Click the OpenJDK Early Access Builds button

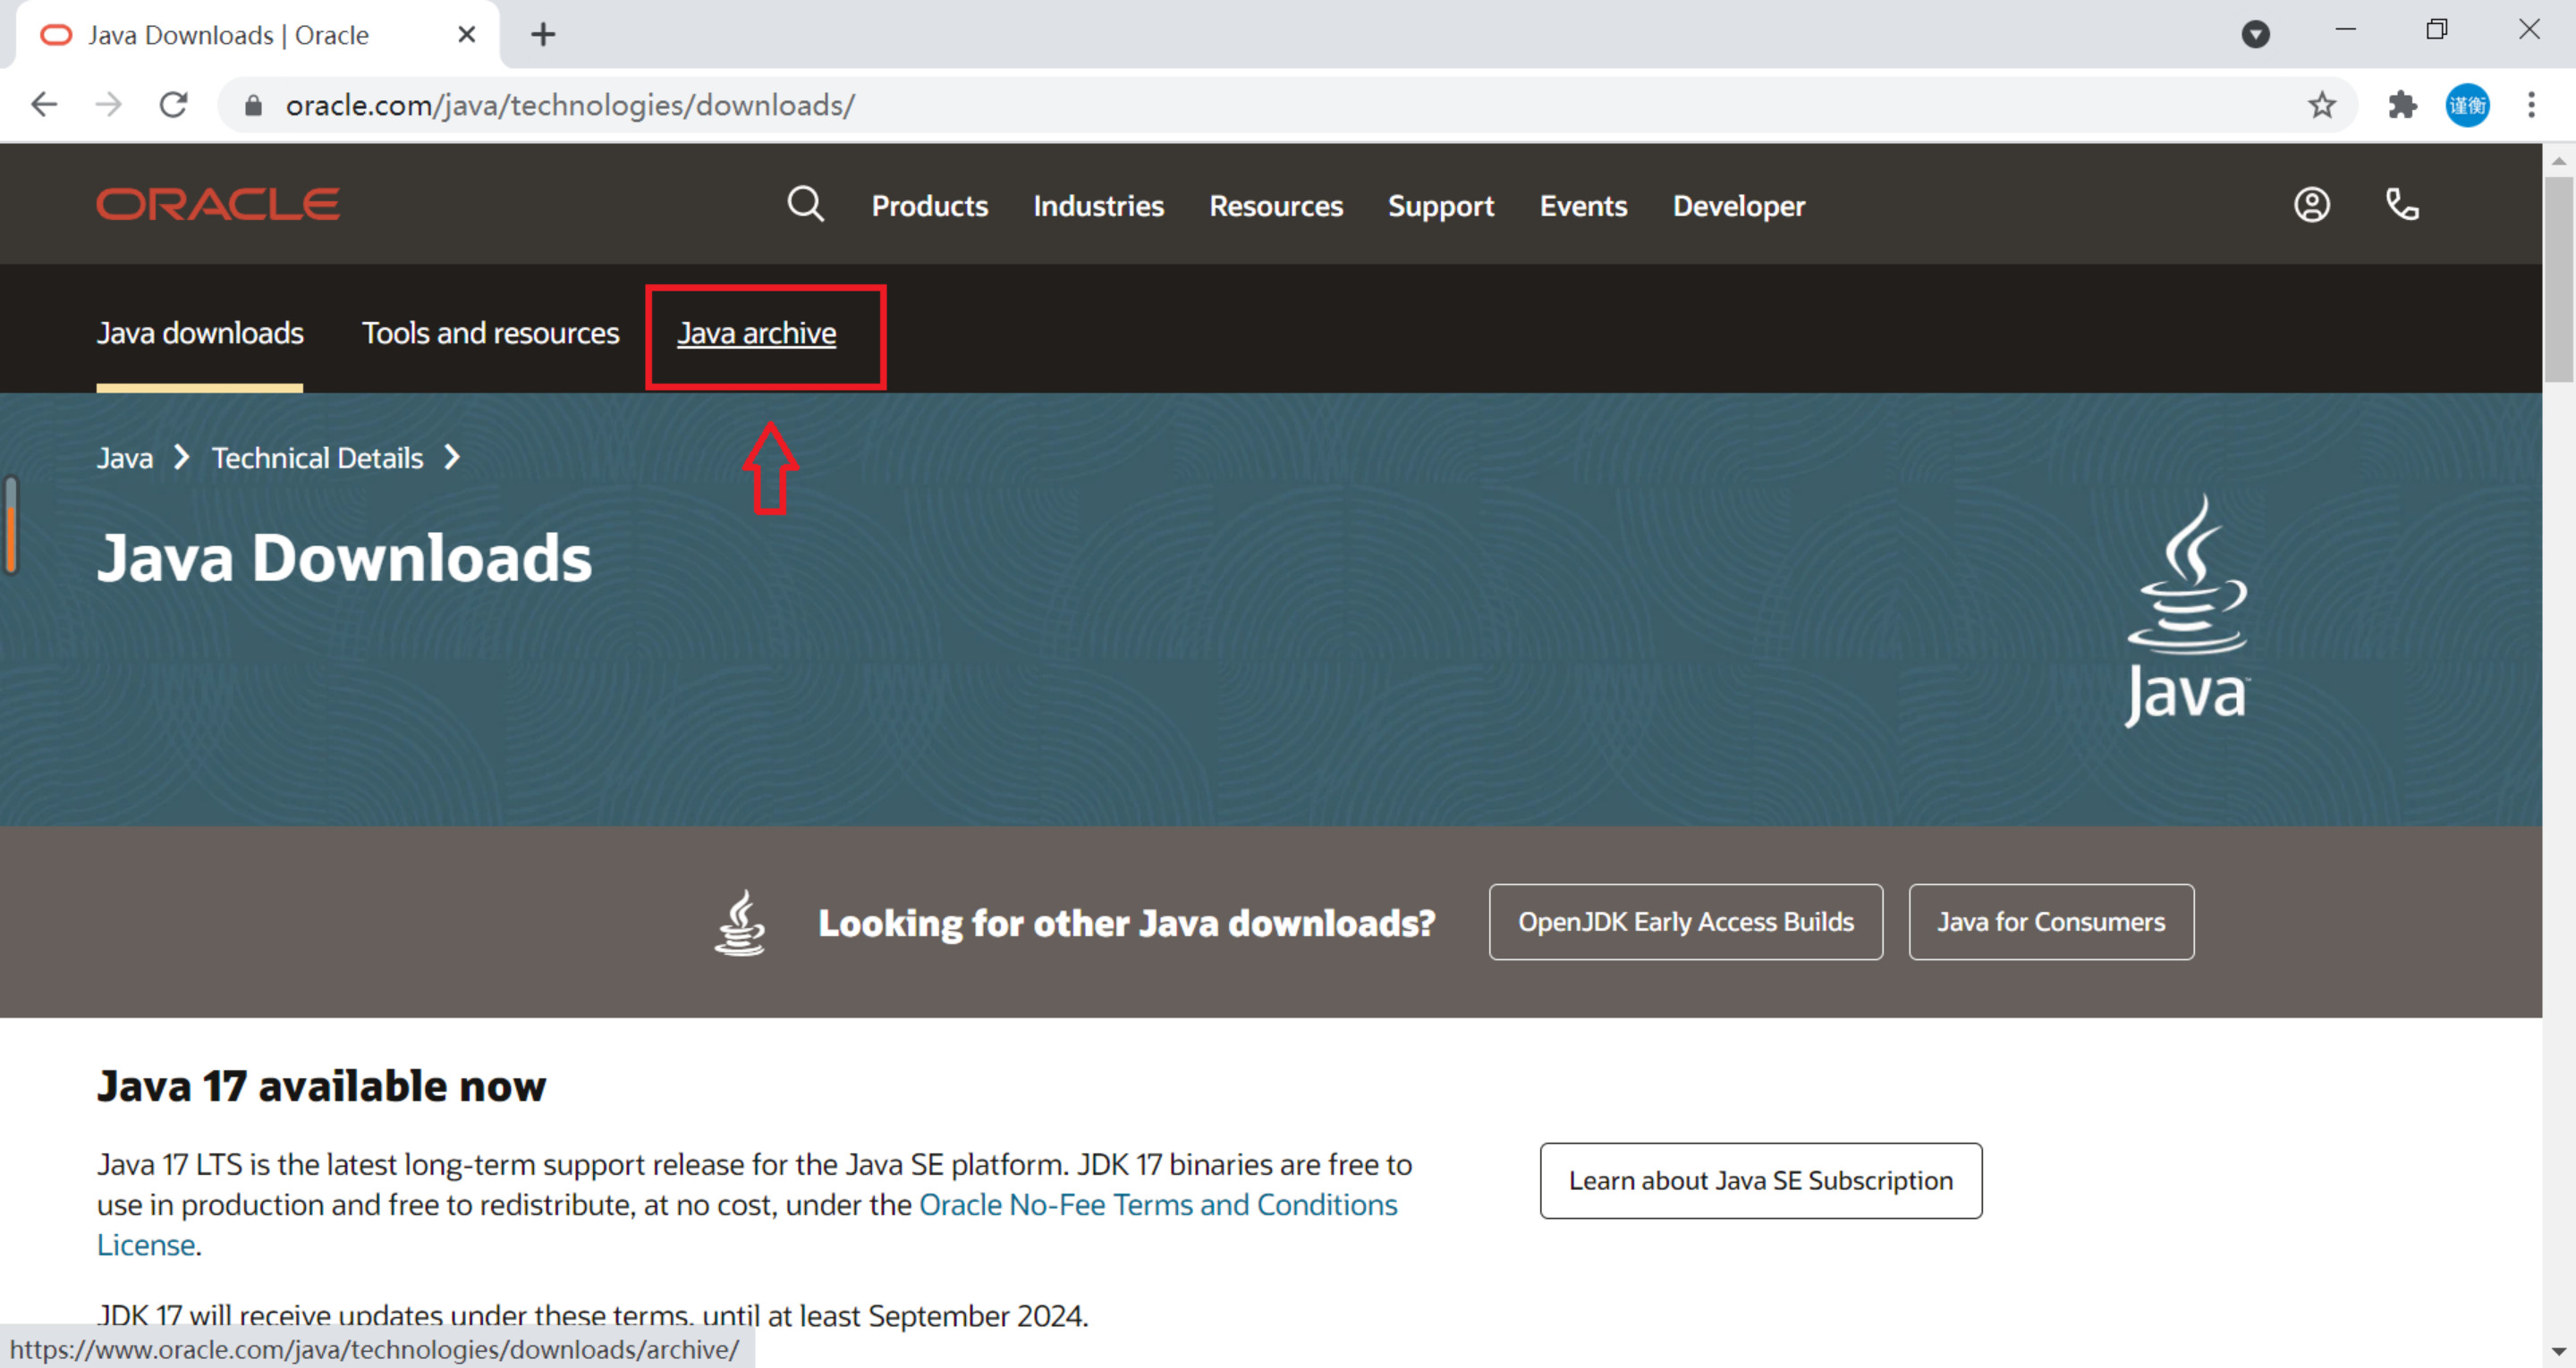pyautogui.click(x=1685, y=922)
